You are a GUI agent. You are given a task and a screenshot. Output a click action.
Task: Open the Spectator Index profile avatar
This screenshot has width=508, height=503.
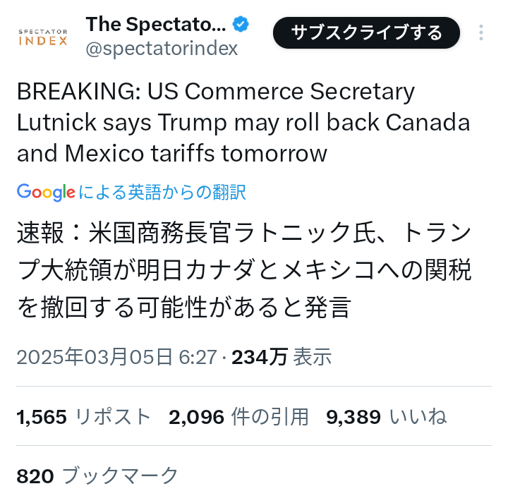pos(43,36)
